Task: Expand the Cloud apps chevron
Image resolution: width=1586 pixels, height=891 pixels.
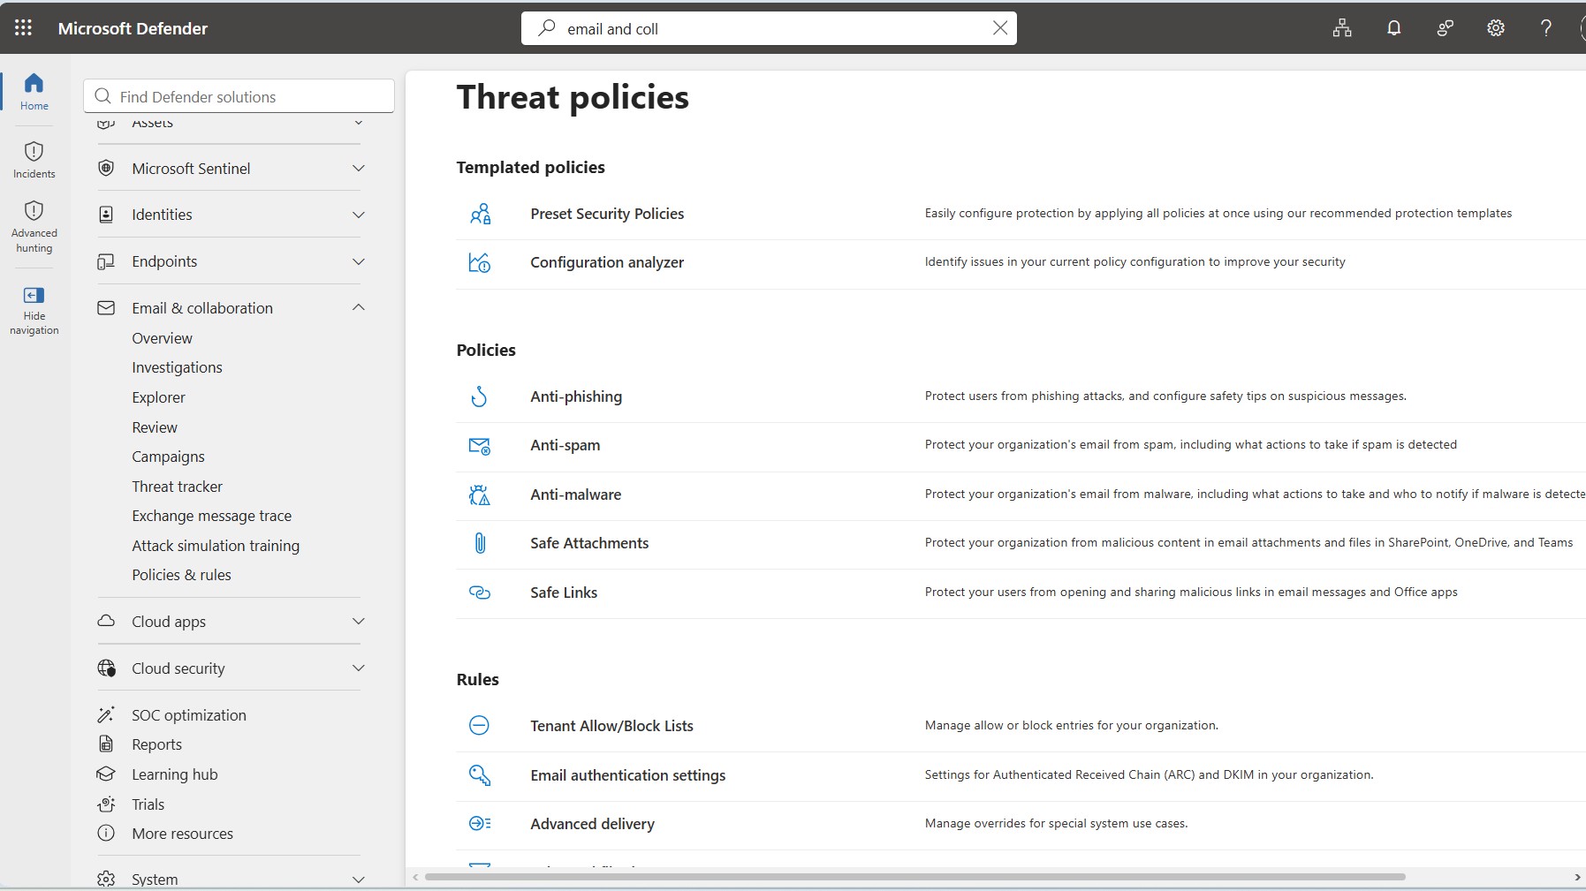Action: point(359,622)
